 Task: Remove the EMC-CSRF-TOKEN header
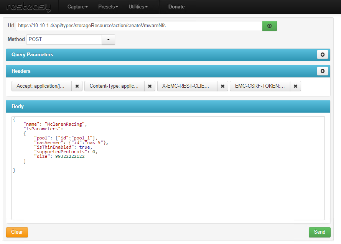pos(295,86)
